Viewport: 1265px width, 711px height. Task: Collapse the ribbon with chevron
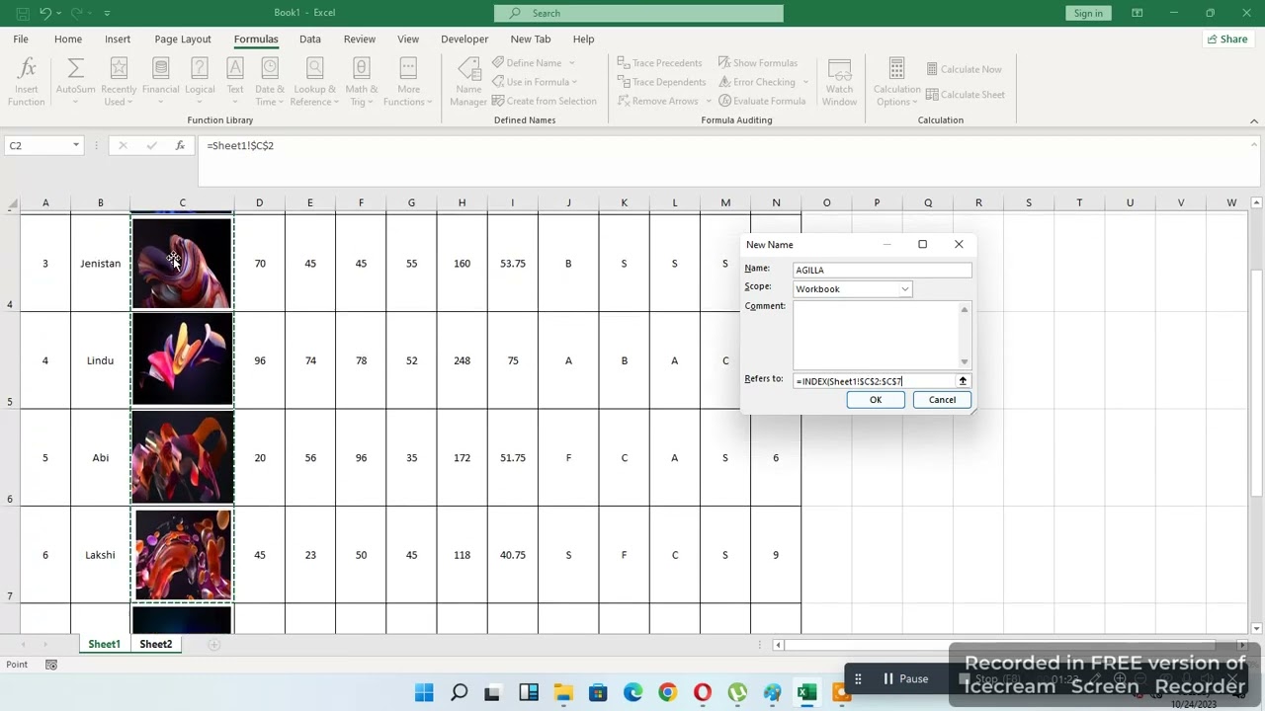[x=1254, y=120]
